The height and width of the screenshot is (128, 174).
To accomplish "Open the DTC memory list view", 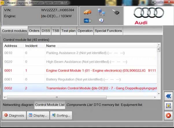I will [x=106, y=105].
